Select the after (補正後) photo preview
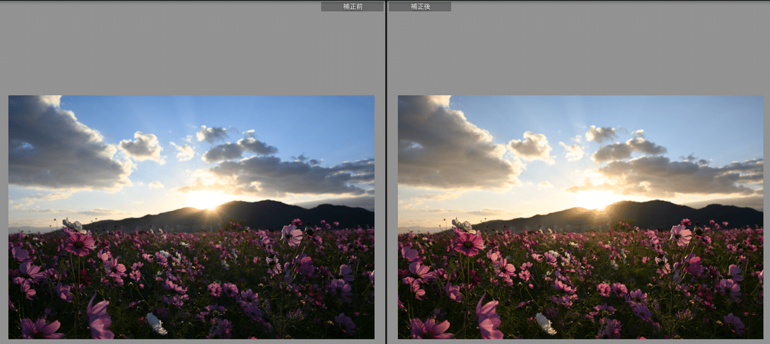The width and height of the screenshot is (770, 344). click(580, 217)
